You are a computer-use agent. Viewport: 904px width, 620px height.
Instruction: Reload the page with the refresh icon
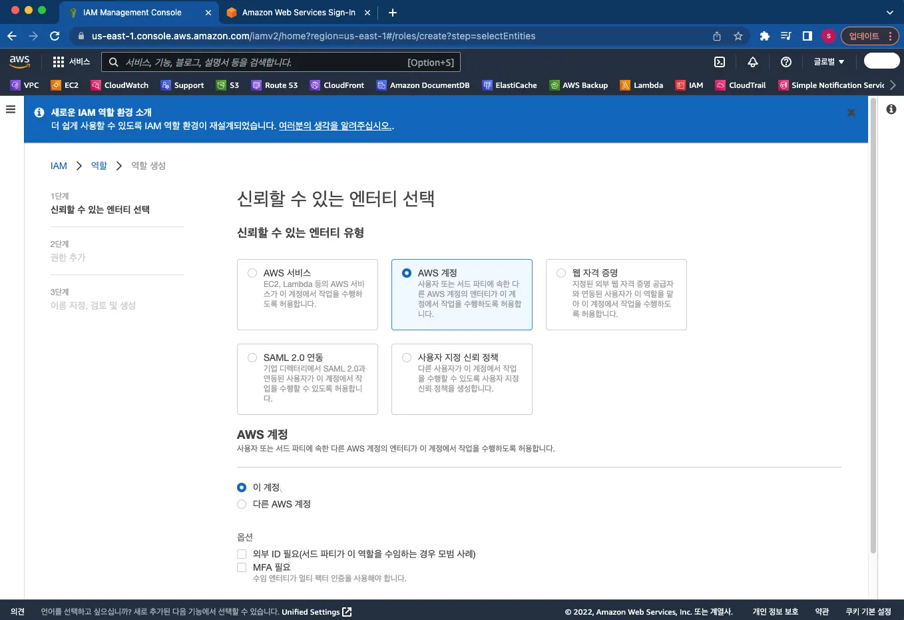(55, 36)
